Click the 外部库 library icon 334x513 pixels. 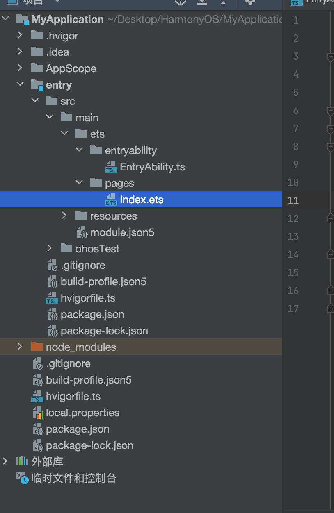[x=22, y=462]
